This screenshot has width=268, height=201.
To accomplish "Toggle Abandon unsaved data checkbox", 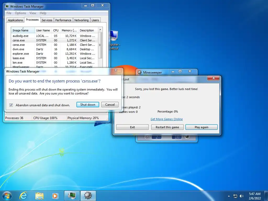I will click(x=11, y=105).
